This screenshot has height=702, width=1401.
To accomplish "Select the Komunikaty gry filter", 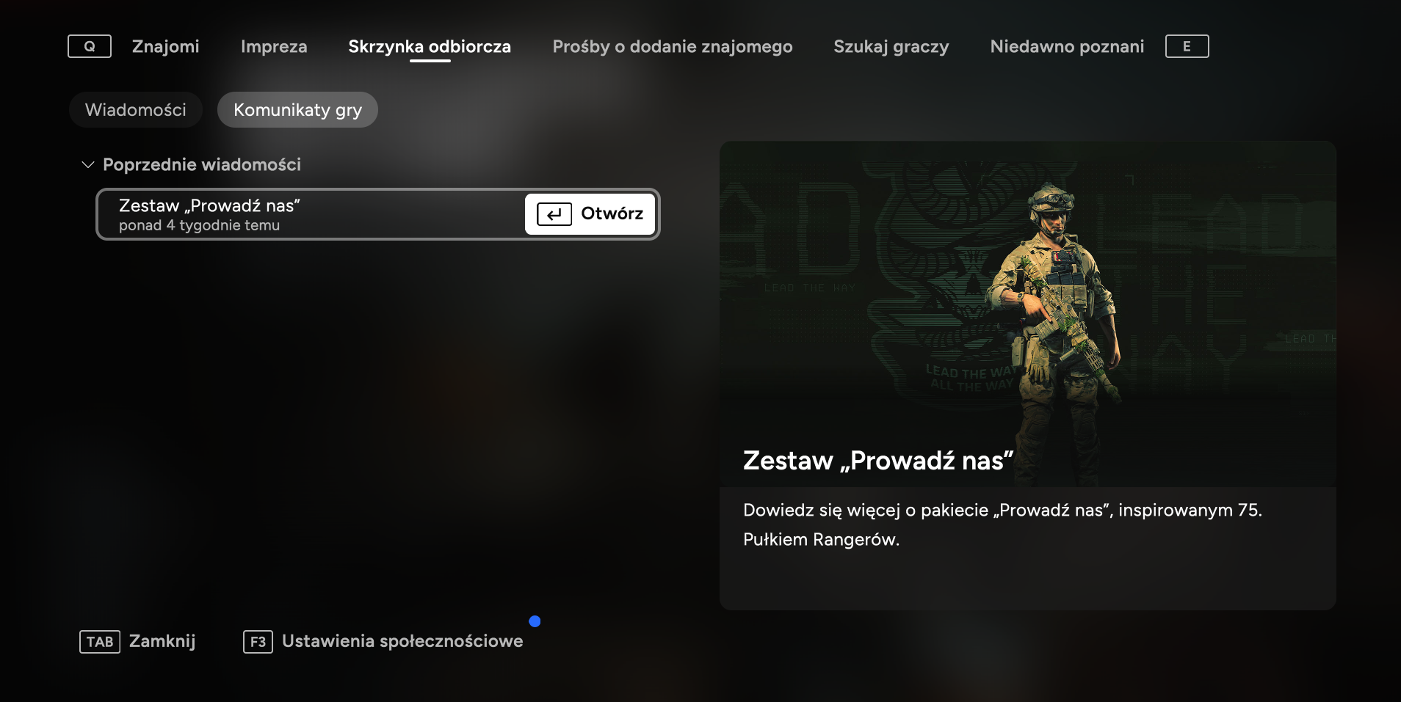I will [297, 110].
